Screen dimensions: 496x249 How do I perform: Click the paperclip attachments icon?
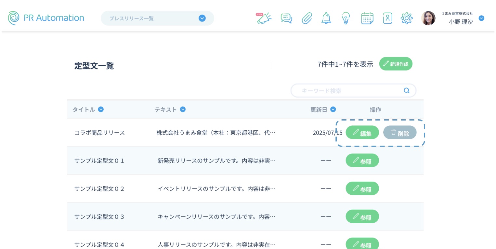pyautogui.click(x=307, y=18)
